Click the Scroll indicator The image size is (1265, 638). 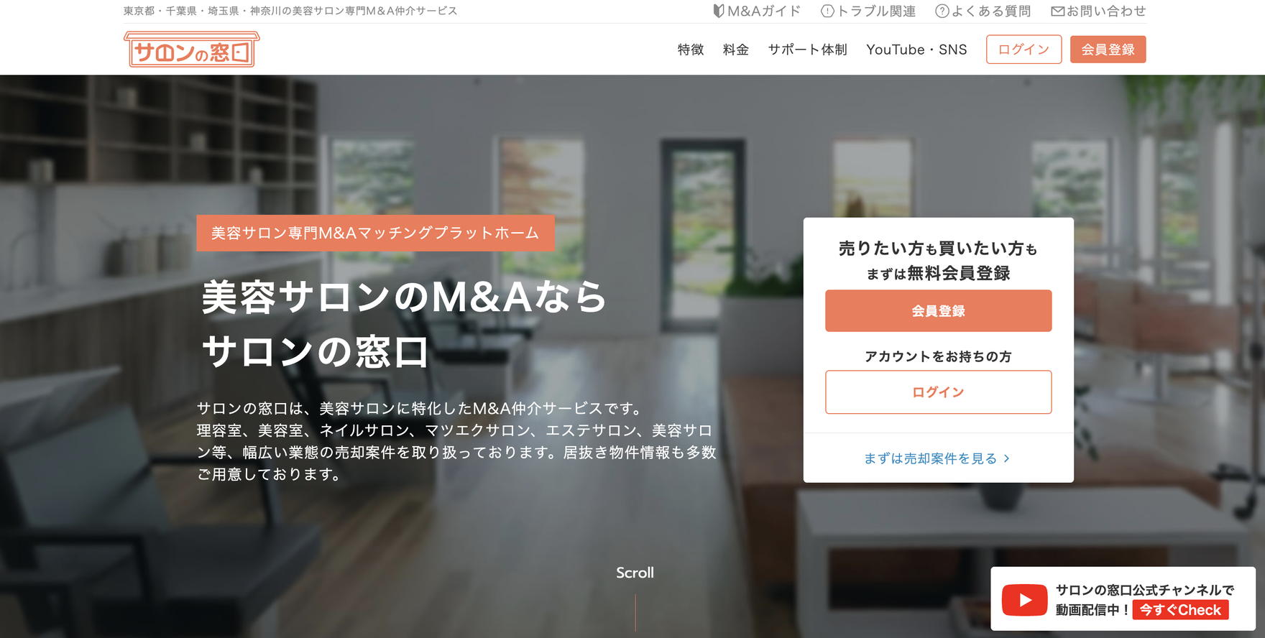point(635,573)
